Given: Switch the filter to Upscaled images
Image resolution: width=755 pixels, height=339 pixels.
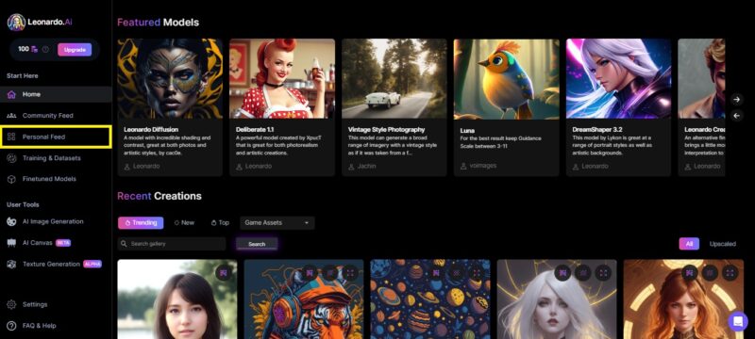Looking at the screenshot, I should pos(722,244).
